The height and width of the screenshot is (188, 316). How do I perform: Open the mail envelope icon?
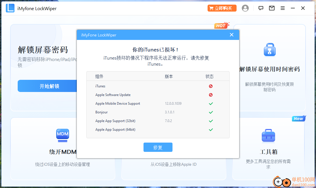tap(272, 8)
